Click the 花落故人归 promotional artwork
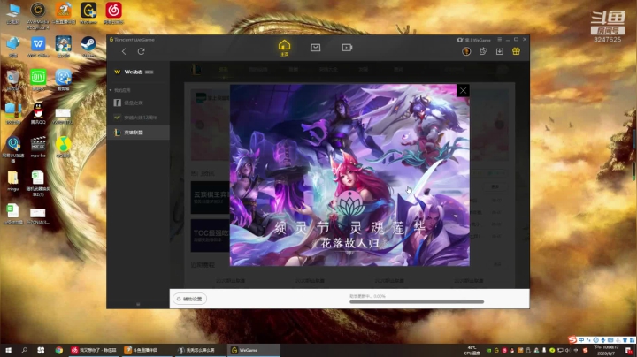The image size is (637, 357). point(349,175)
